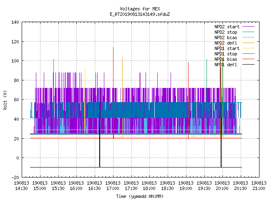Image resolution: width=267 pixels, height=200 pixels.
Task: Click the 14:30 x-axis time label
Action: 21,189
